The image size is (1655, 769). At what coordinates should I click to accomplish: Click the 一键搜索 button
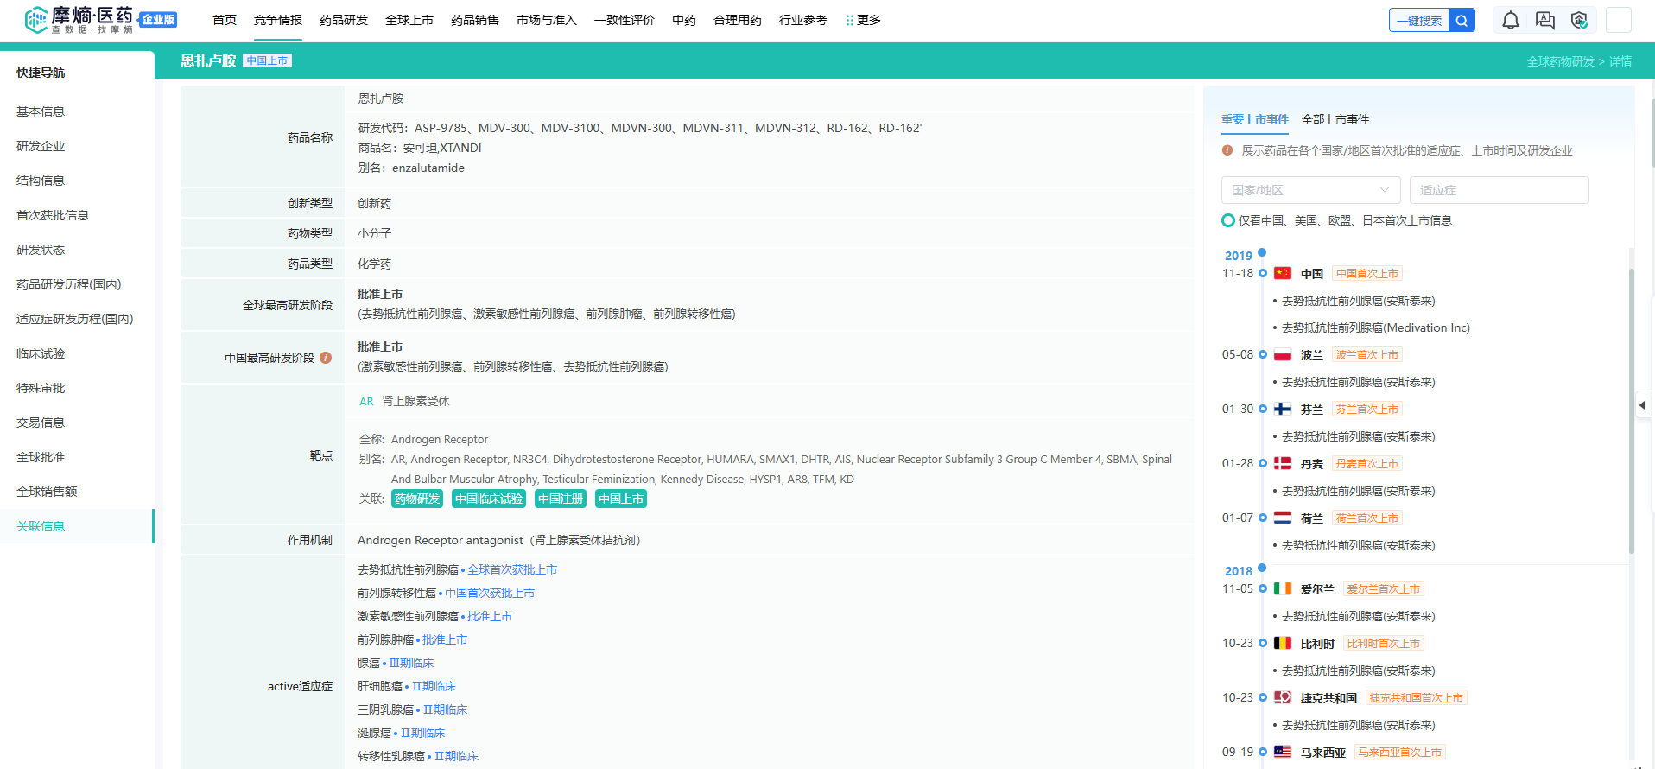(1419, 20)
